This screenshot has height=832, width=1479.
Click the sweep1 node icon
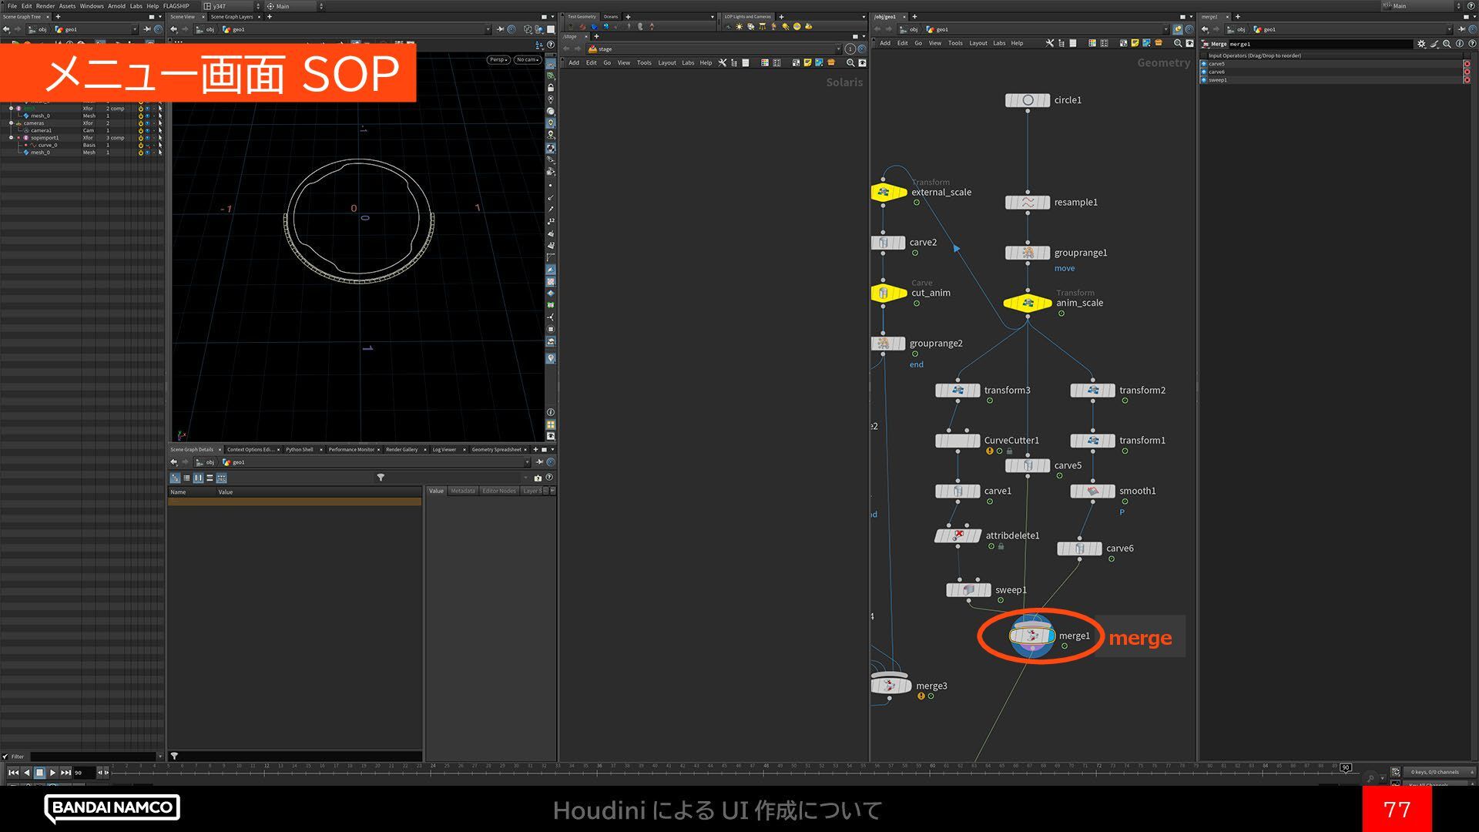(968, 590)
